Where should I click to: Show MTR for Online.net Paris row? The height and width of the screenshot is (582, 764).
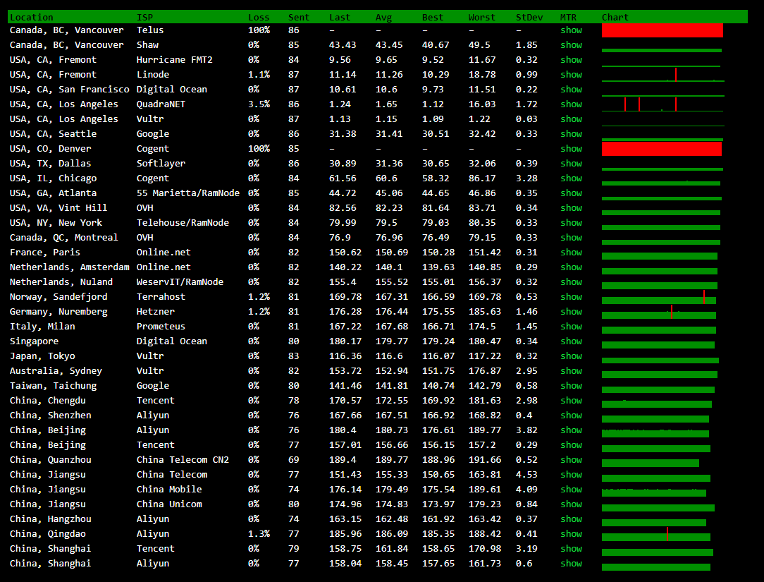coord(571,253)
